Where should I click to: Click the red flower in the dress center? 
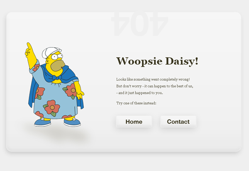(51, 108)
